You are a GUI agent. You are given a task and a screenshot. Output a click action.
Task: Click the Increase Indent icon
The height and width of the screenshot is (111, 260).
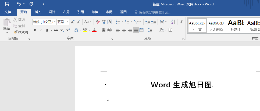pos(153,22)
